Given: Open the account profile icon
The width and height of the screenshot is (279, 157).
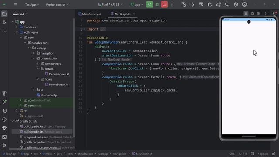Looking at the screenshot, I should coord(245,4).
